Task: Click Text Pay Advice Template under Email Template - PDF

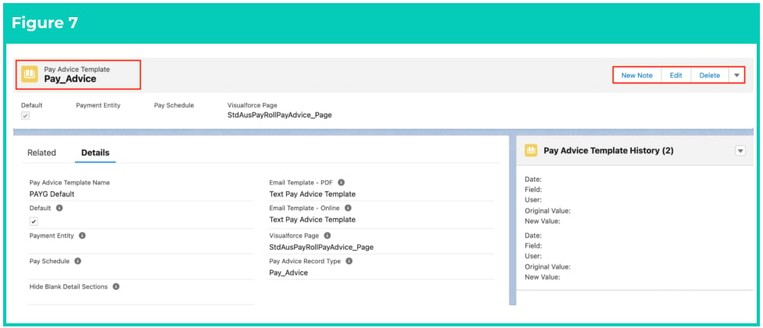Action: tap(313, 194)
